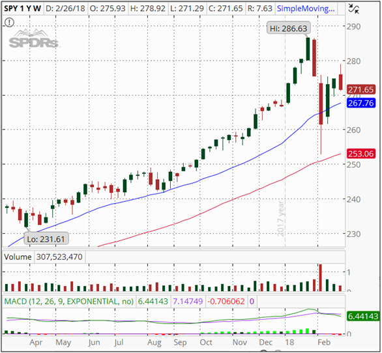Click the May label on time axis

point(63,343)
